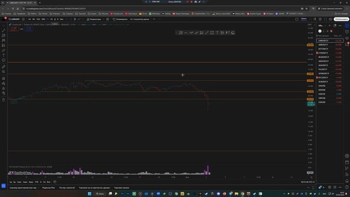Select ETHUSDT.P in the watchlist
Screen dimensions: 350x197
[330, 53]
